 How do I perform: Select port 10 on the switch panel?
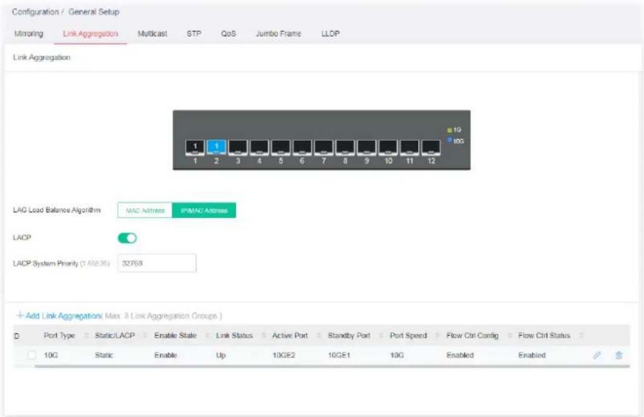pyautogui.click(x=388, y=147)
